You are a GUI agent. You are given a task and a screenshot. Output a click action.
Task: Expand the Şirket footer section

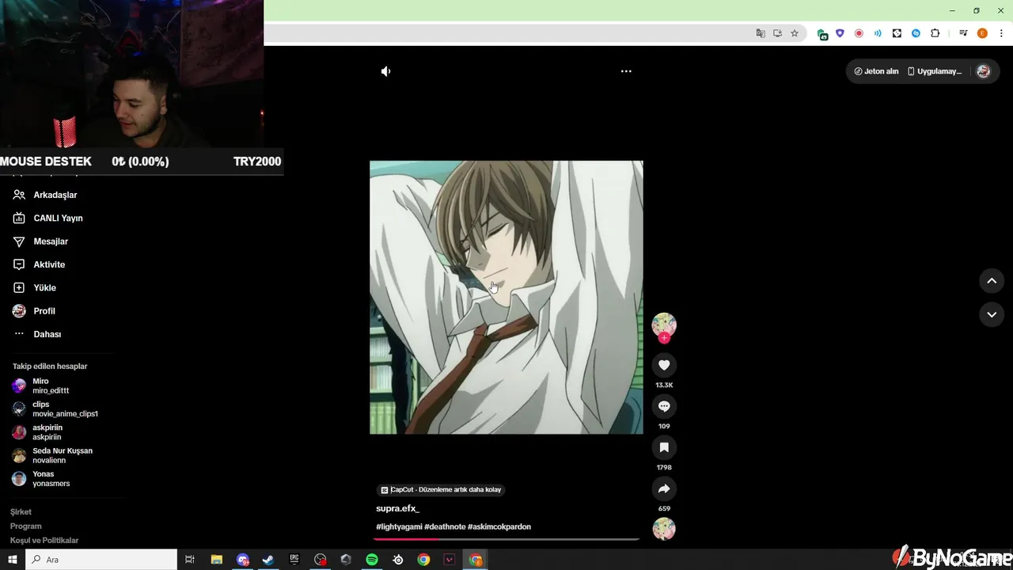tap(21, 511)
